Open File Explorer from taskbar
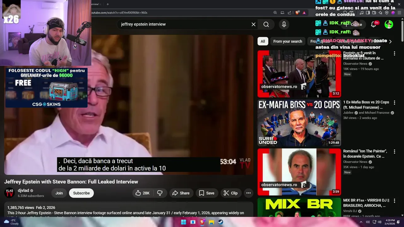This screenshot has width=404, height=227. pos(211,222)
